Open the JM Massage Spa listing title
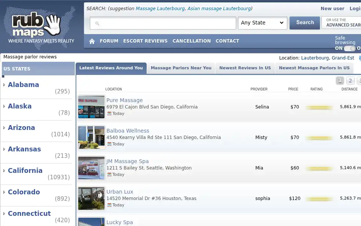The image size is (361, 226). click(x=127, y=161)
